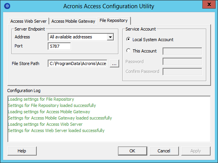Switch to the Access Web Server tab
The image size is (218, 163).
[29, 21]
